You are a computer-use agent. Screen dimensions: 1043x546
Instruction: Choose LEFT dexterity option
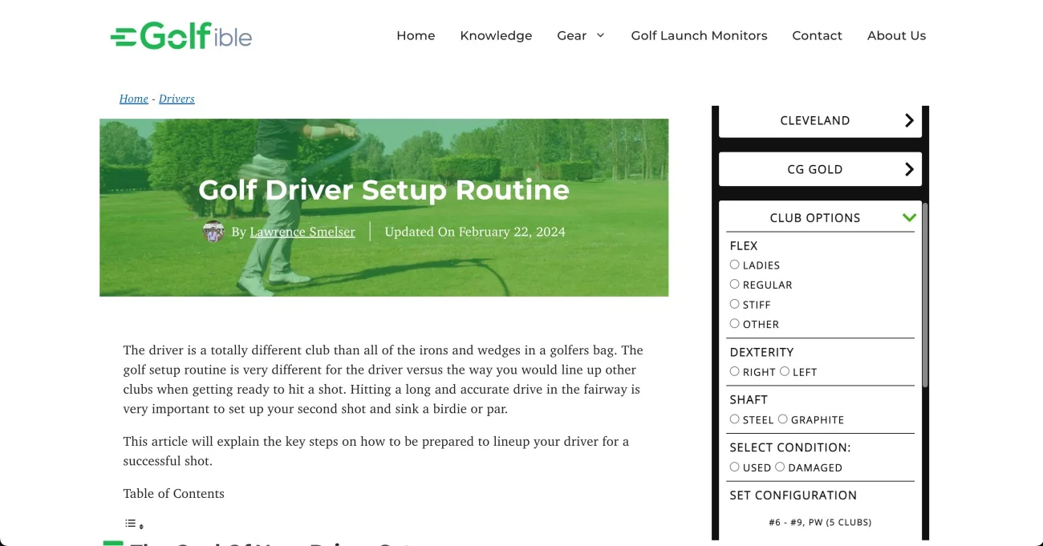click(x=784, y=371)
